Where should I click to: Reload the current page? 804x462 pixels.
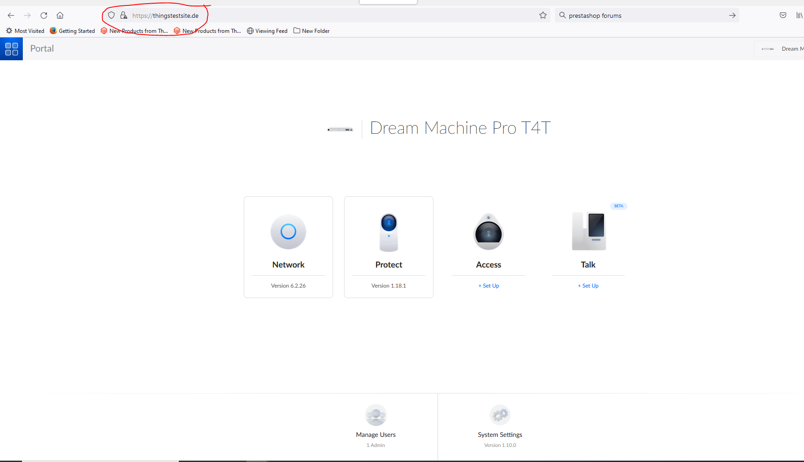[44, 16]
